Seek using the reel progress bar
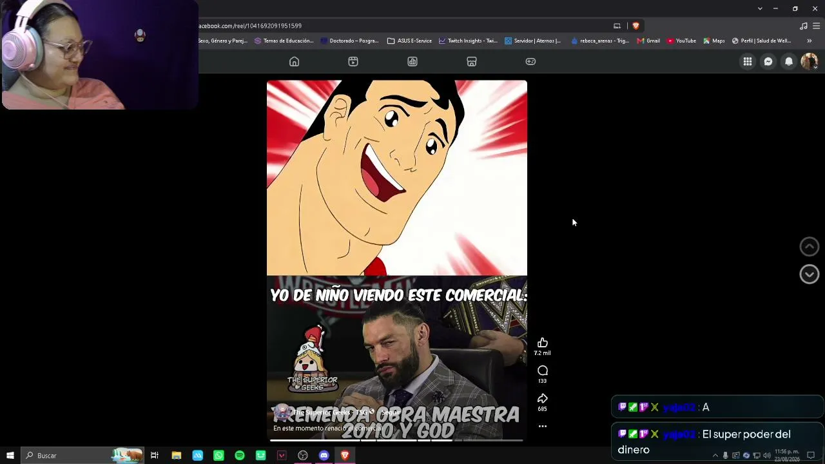Viewport: 825px width, 464px height. (x=396, y=441)
